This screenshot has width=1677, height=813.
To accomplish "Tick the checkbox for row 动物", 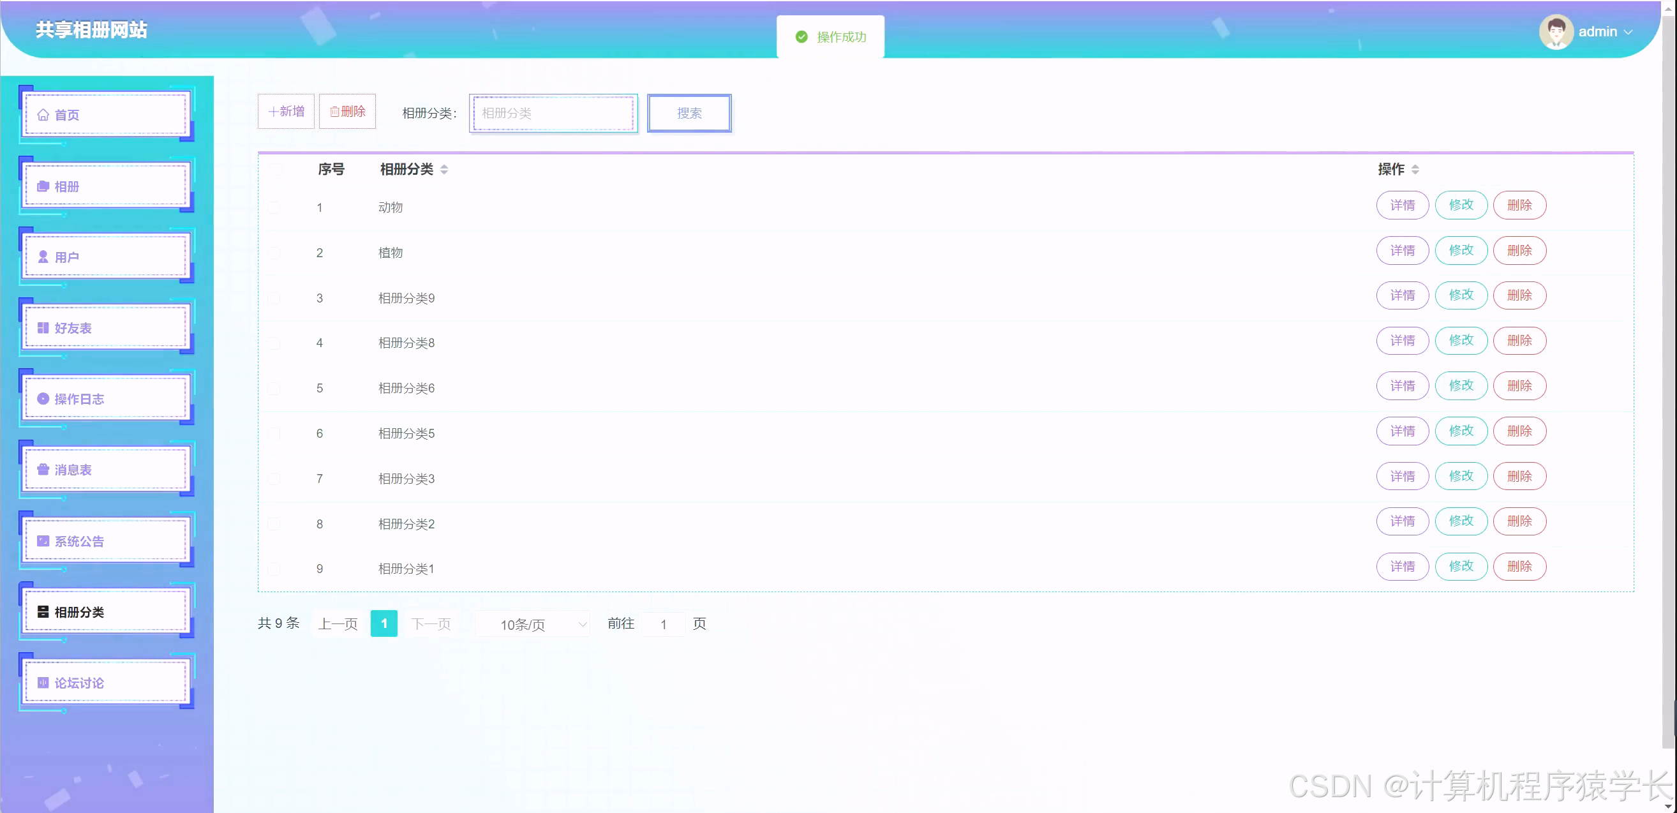I will click(x=274, y=207).
